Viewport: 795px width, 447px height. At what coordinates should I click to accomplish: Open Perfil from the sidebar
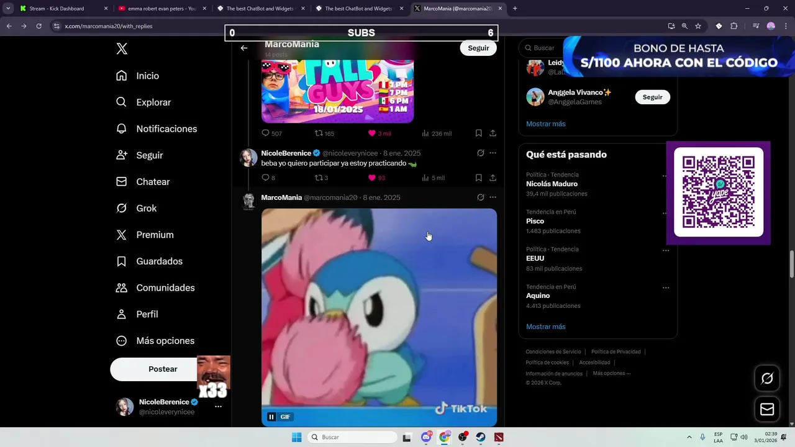pos(137,315)
